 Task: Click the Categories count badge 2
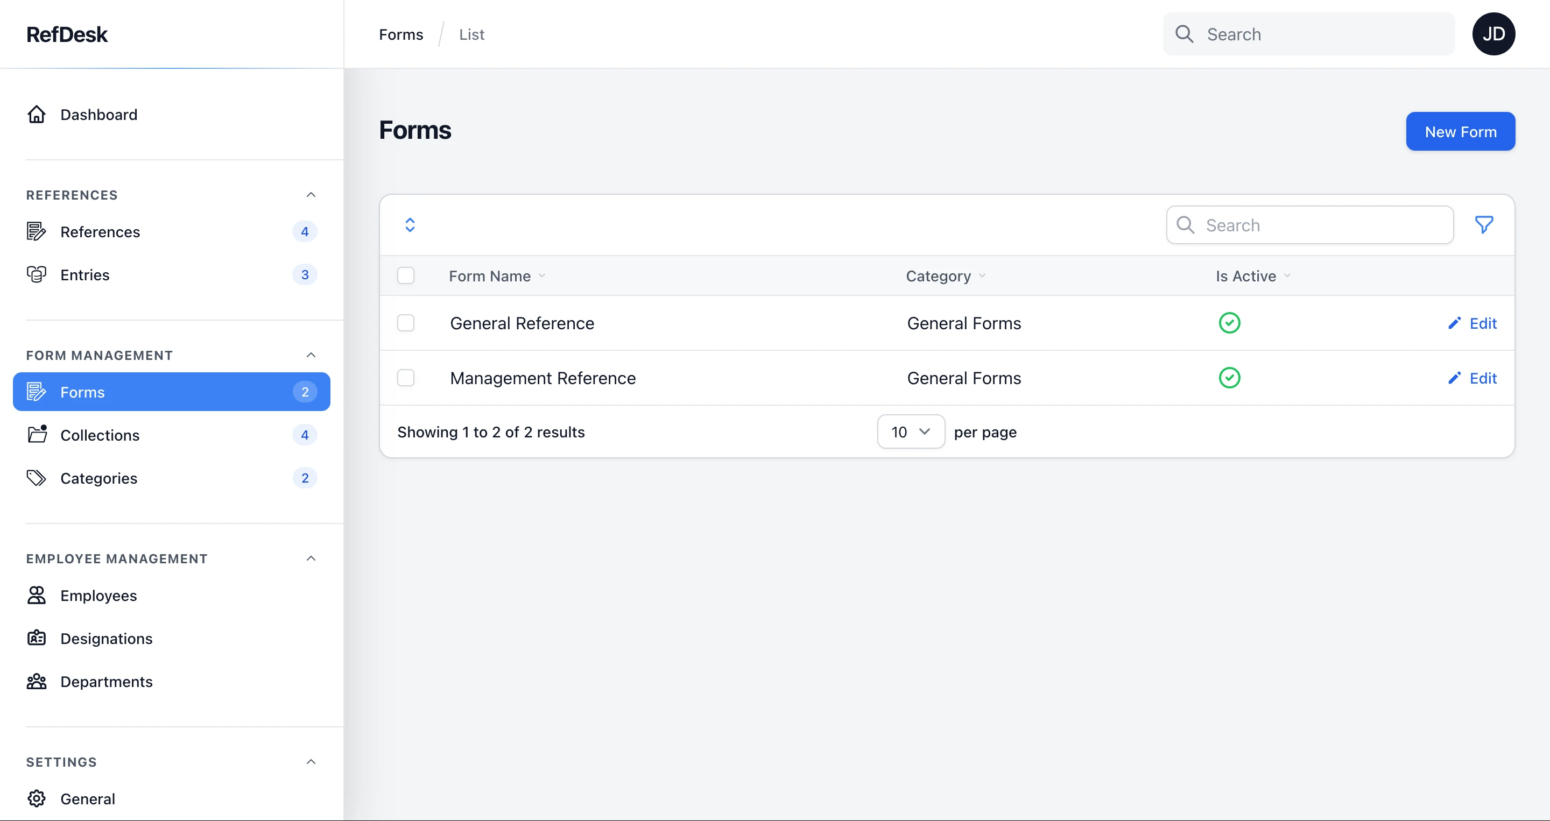305,478
